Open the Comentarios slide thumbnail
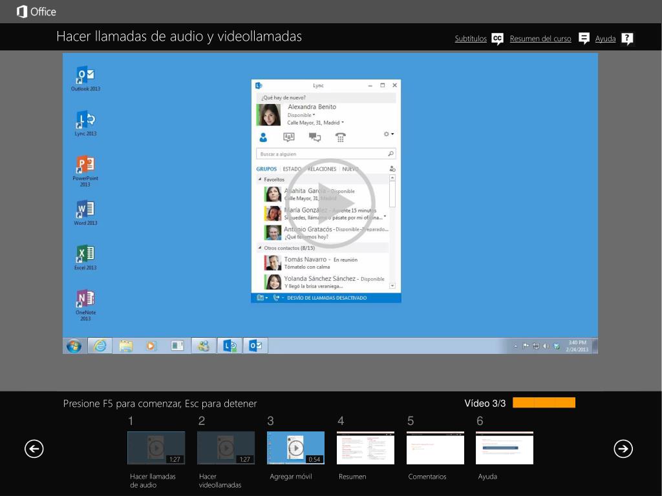 pyautogui.click(x=435, y=448)
